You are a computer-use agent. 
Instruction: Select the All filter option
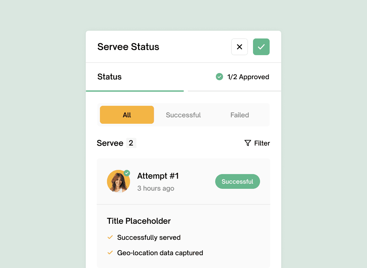[x=127, y=115]
